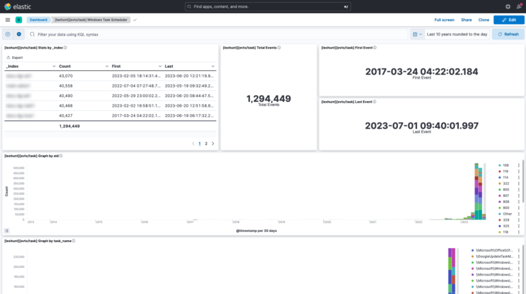This screenshot has width=526, height=294.
Task: Open the Share menu
Action: coord(466,20)
